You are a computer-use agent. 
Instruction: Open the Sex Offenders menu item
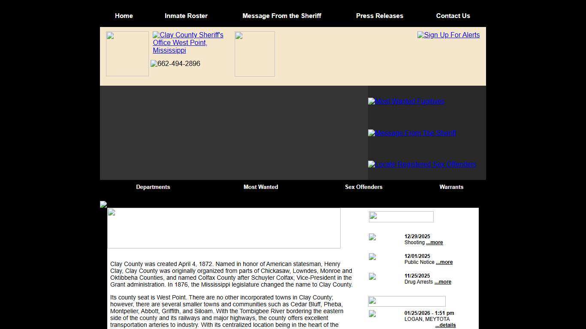pos(363,187)
